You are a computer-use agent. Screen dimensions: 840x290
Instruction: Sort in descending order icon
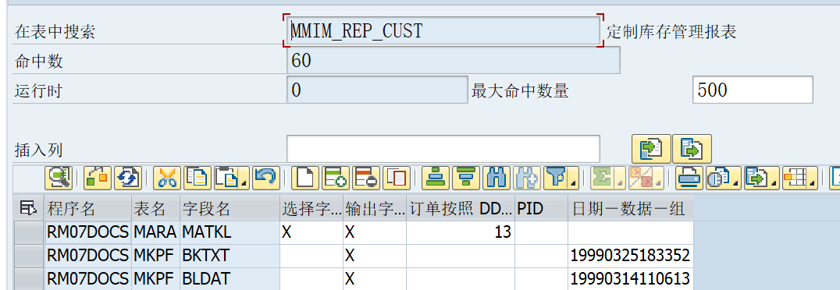466,179
